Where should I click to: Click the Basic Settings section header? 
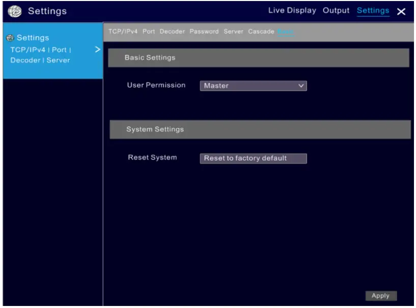pos(258,58)
